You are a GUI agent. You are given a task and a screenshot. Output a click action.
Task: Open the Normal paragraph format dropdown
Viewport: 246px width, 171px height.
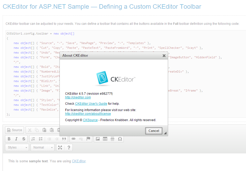tap(42, 148)
